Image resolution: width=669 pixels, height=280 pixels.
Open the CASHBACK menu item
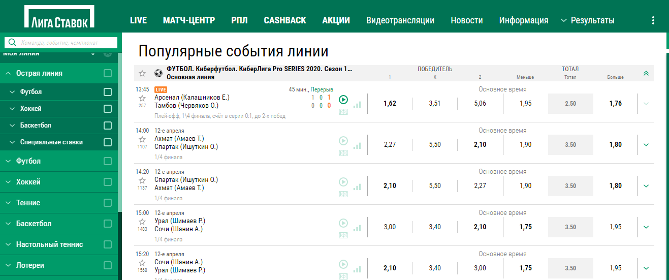(x=285, y=20)
